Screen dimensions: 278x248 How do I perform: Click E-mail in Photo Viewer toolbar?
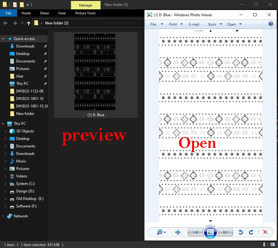(194, 24)
